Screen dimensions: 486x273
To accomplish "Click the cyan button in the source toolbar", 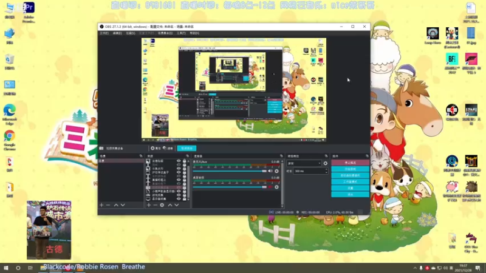I will (x=187, y=148).
